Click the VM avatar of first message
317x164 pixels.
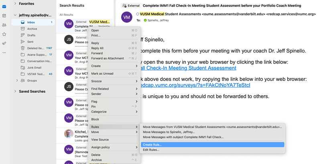[x=69, y=24]
